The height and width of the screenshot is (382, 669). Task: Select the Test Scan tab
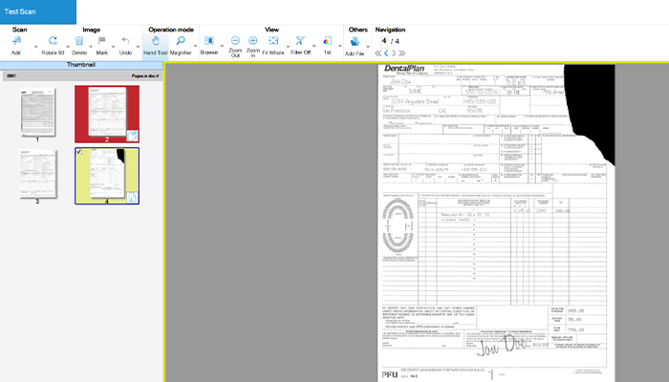pyautogui.click(x=37, y=11)
